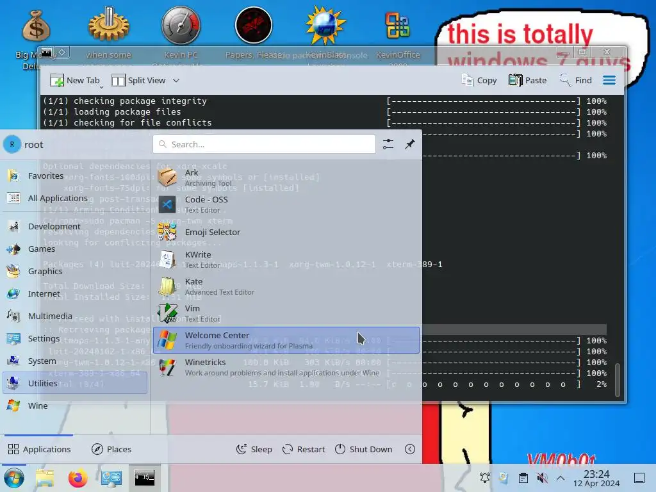Switch to the Applications tab
This screenshot has width=656, height=492.
click(x=39, y=449)
